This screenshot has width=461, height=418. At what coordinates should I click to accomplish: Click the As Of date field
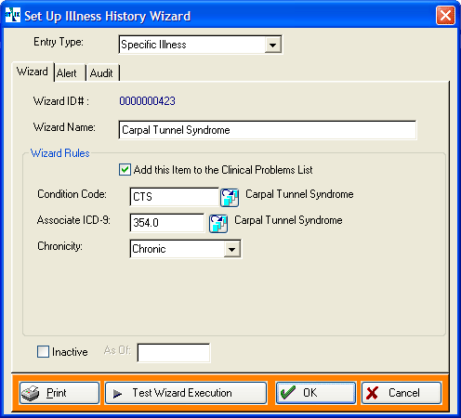[174, 353]
